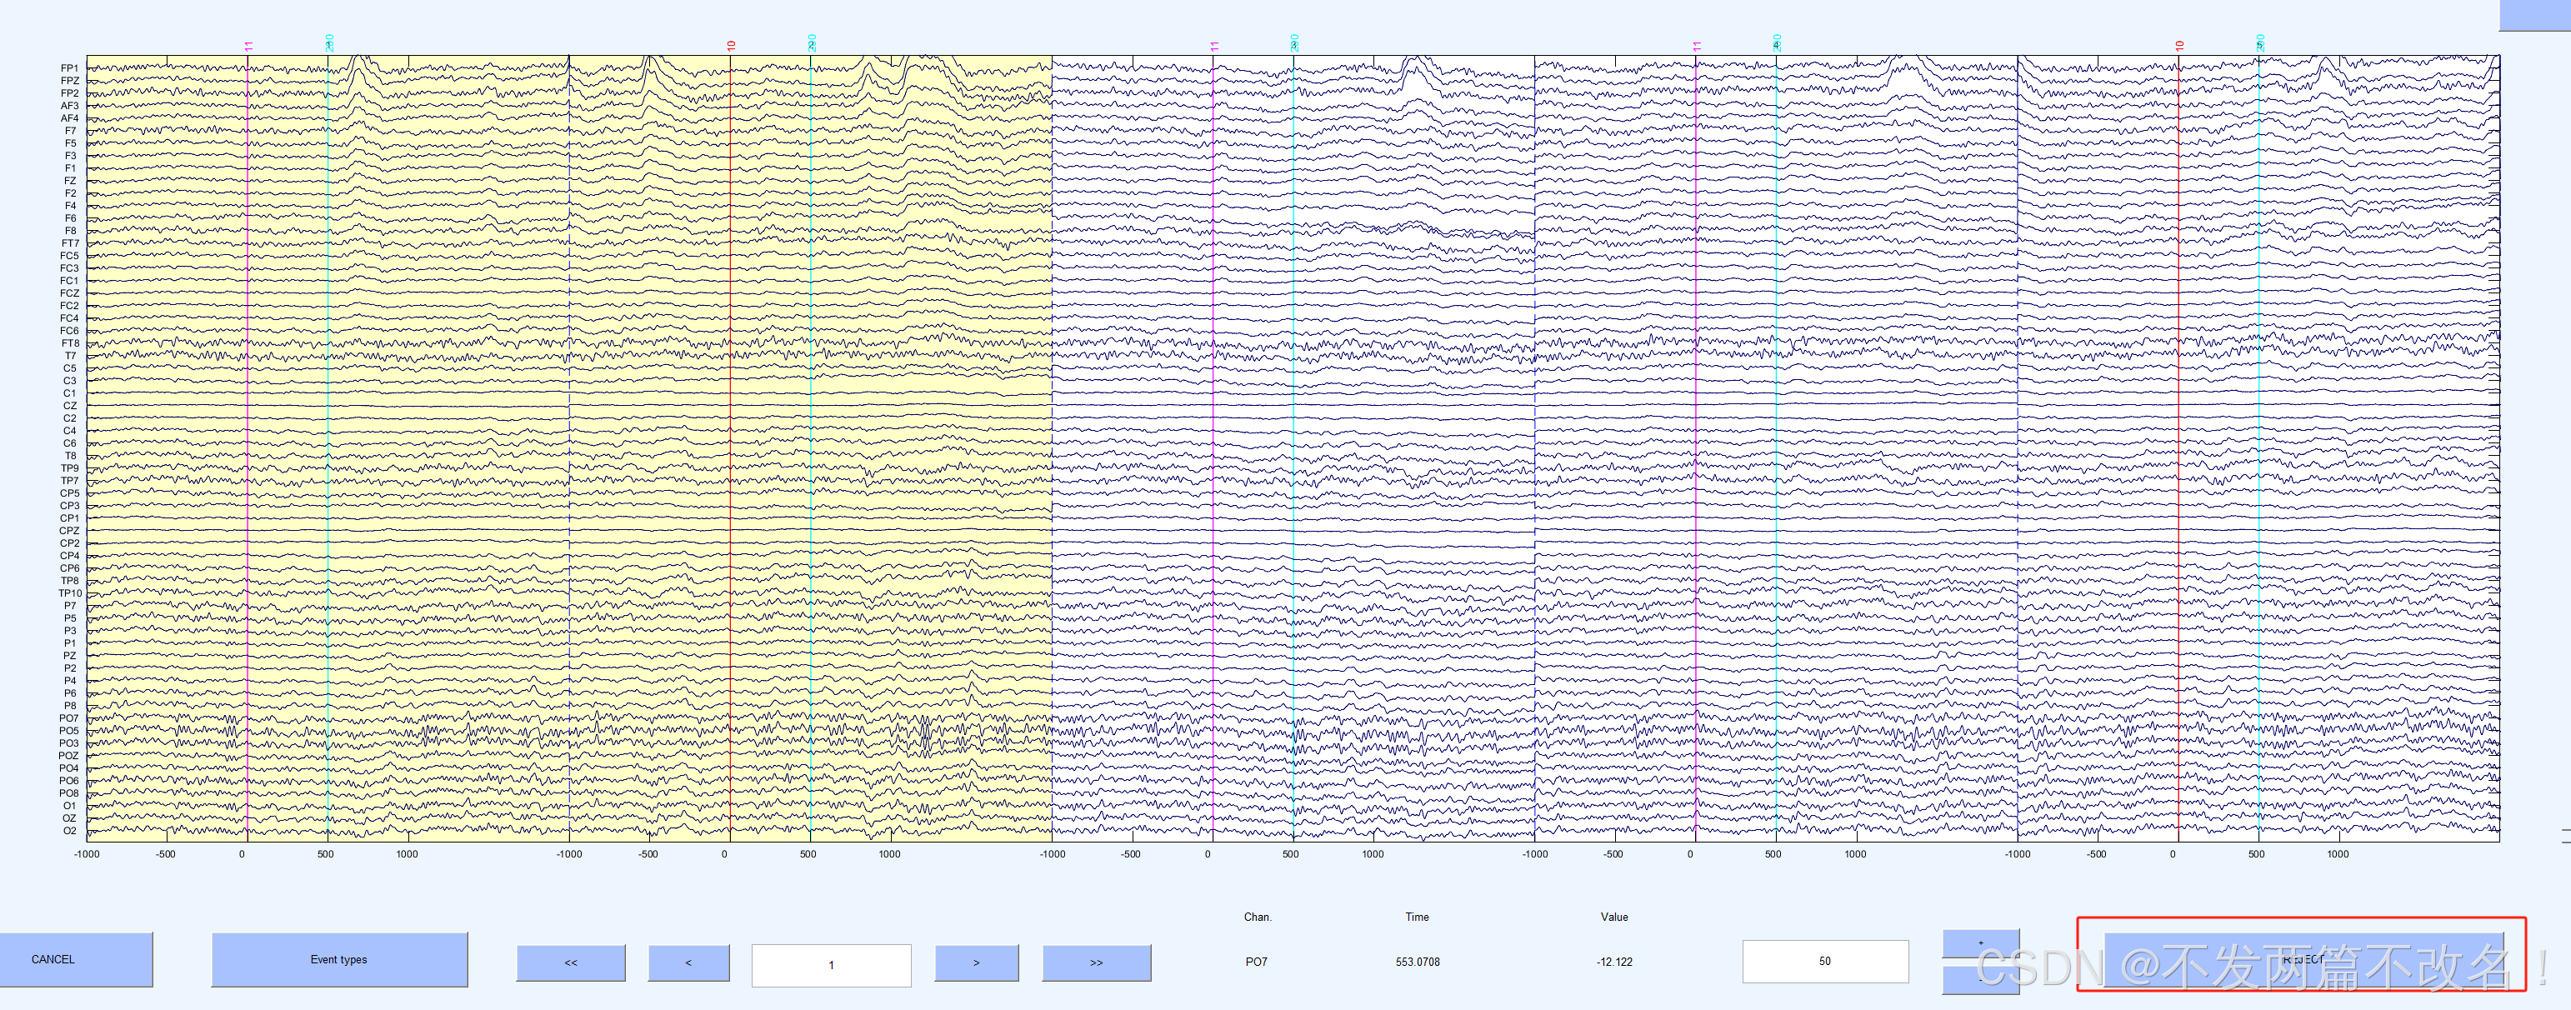Screen dimensions: 2571x1010
Task: Click the amplitude scale field showing 50
Action: point(1824,961)
